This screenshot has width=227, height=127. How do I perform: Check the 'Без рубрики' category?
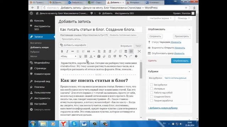tap(151, 85)
